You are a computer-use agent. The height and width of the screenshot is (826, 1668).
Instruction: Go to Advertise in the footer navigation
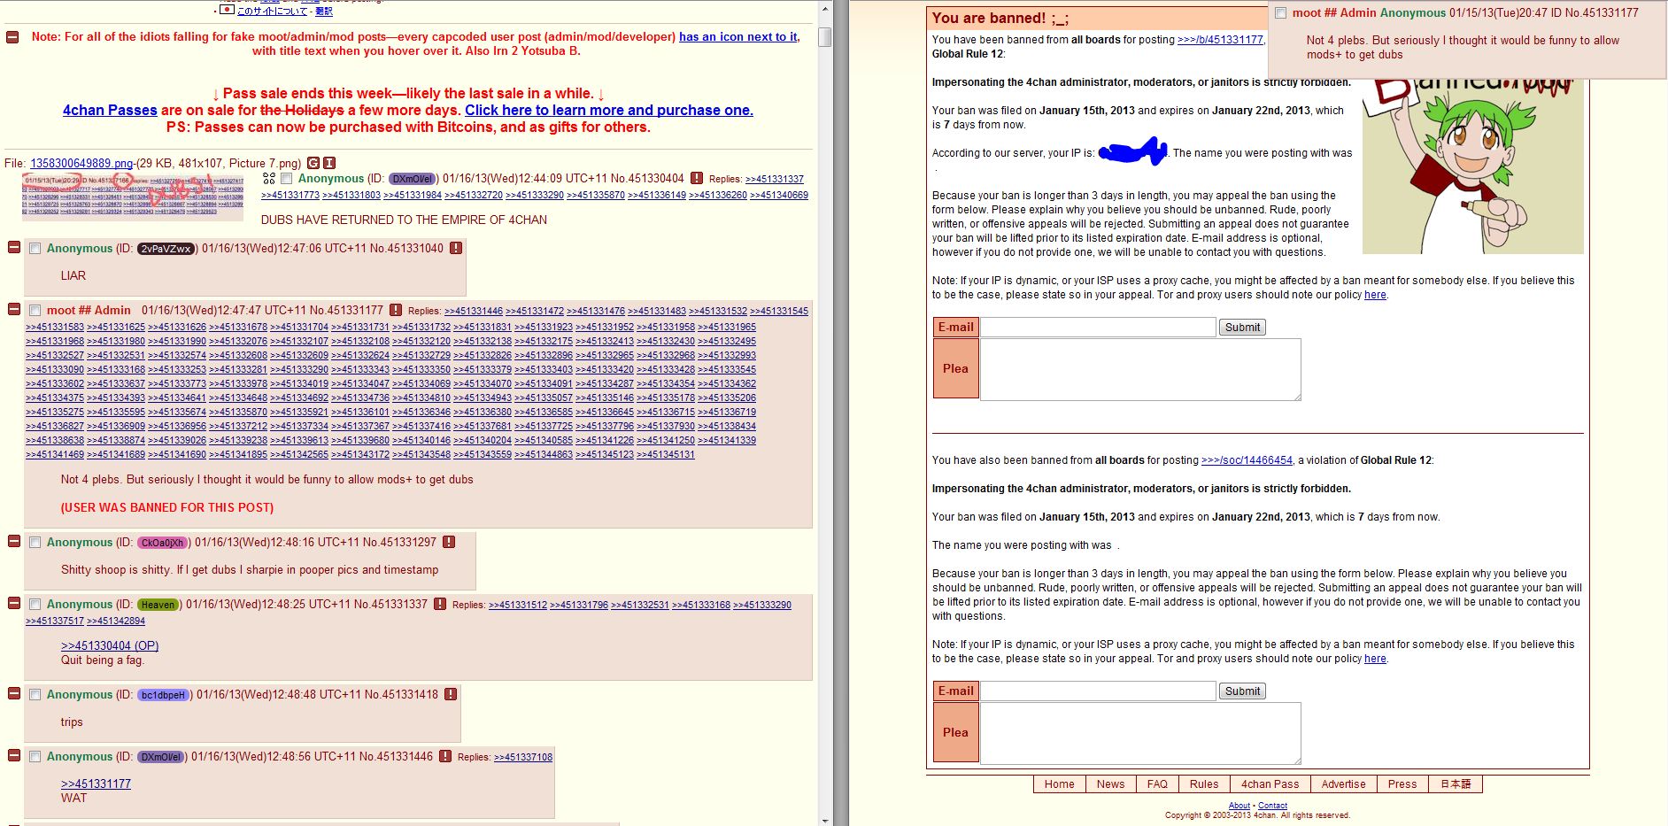(x=1343, y=784)
